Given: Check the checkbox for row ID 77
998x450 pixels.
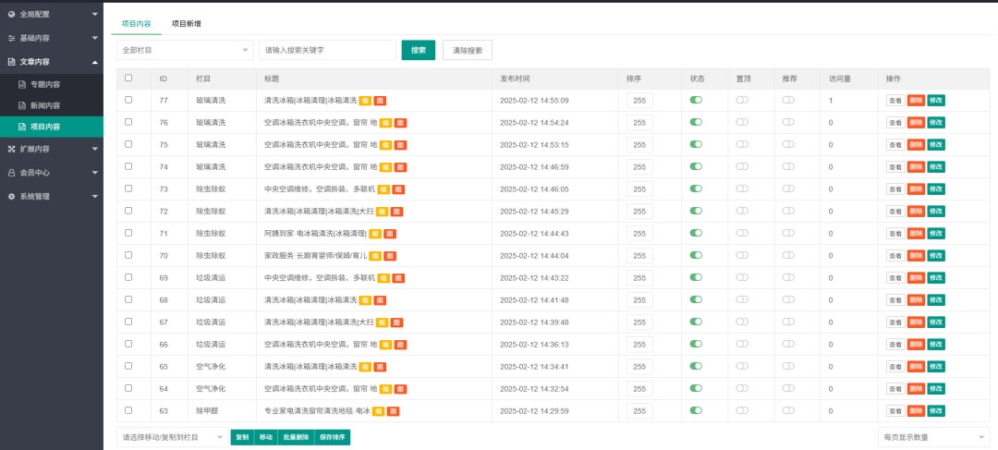Looking at the screenshot, I should (128, 100).
